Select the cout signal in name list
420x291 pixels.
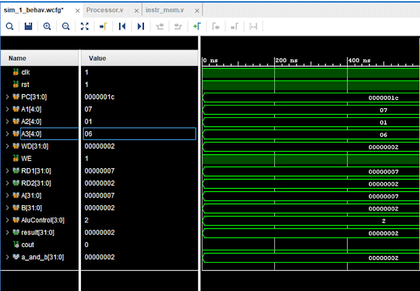pyautogui.click(x=28, y=245)
